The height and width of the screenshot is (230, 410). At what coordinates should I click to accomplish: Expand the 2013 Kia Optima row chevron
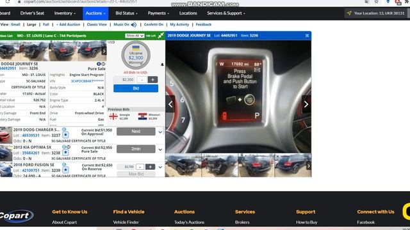[x=160, y=149]
